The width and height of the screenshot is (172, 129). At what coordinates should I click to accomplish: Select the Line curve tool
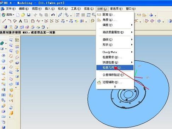[4, 21]
